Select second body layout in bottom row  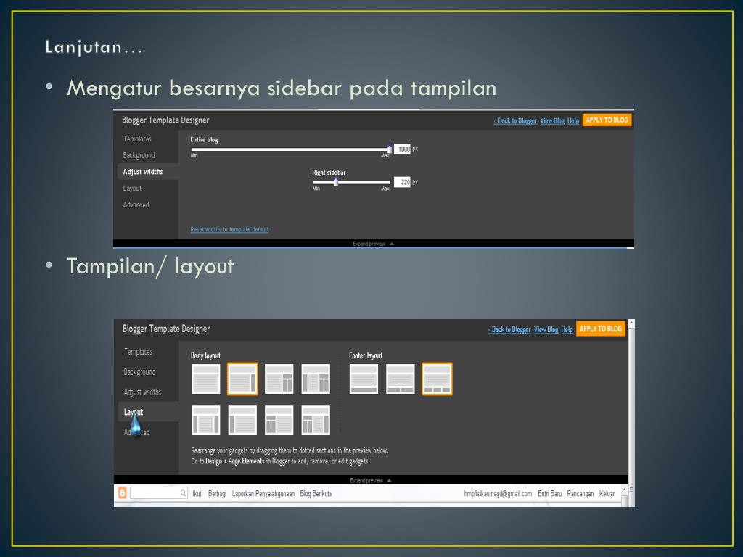click(x=242, y=420)
